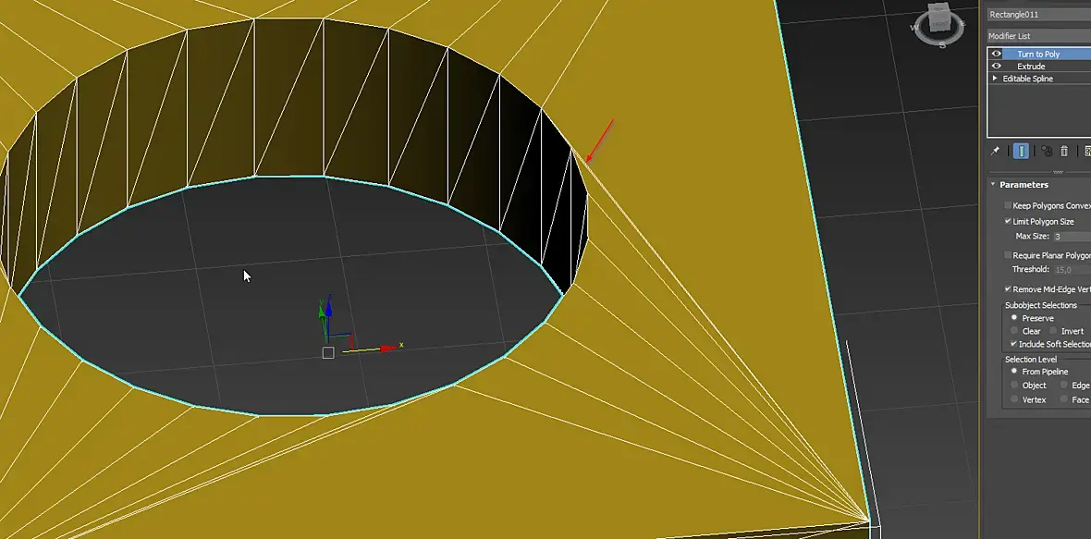Click the Rectangle011 object name field

1039,14
